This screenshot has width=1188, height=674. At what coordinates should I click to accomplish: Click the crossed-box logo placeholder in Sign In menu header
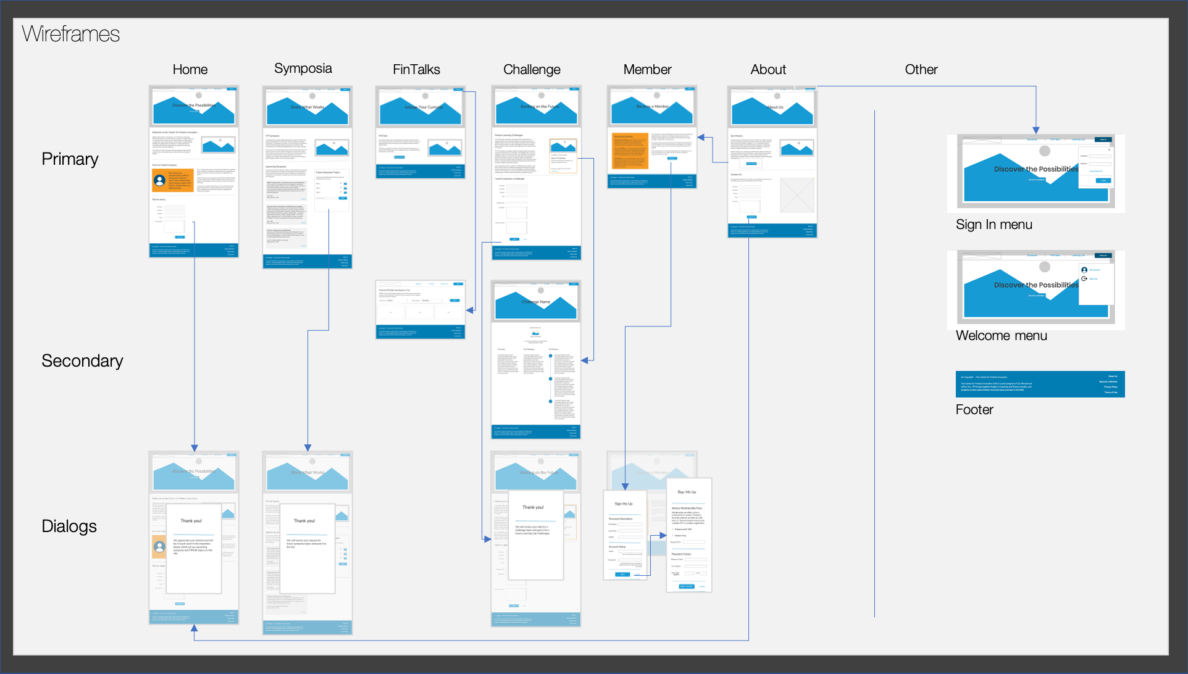click(981, 140)
